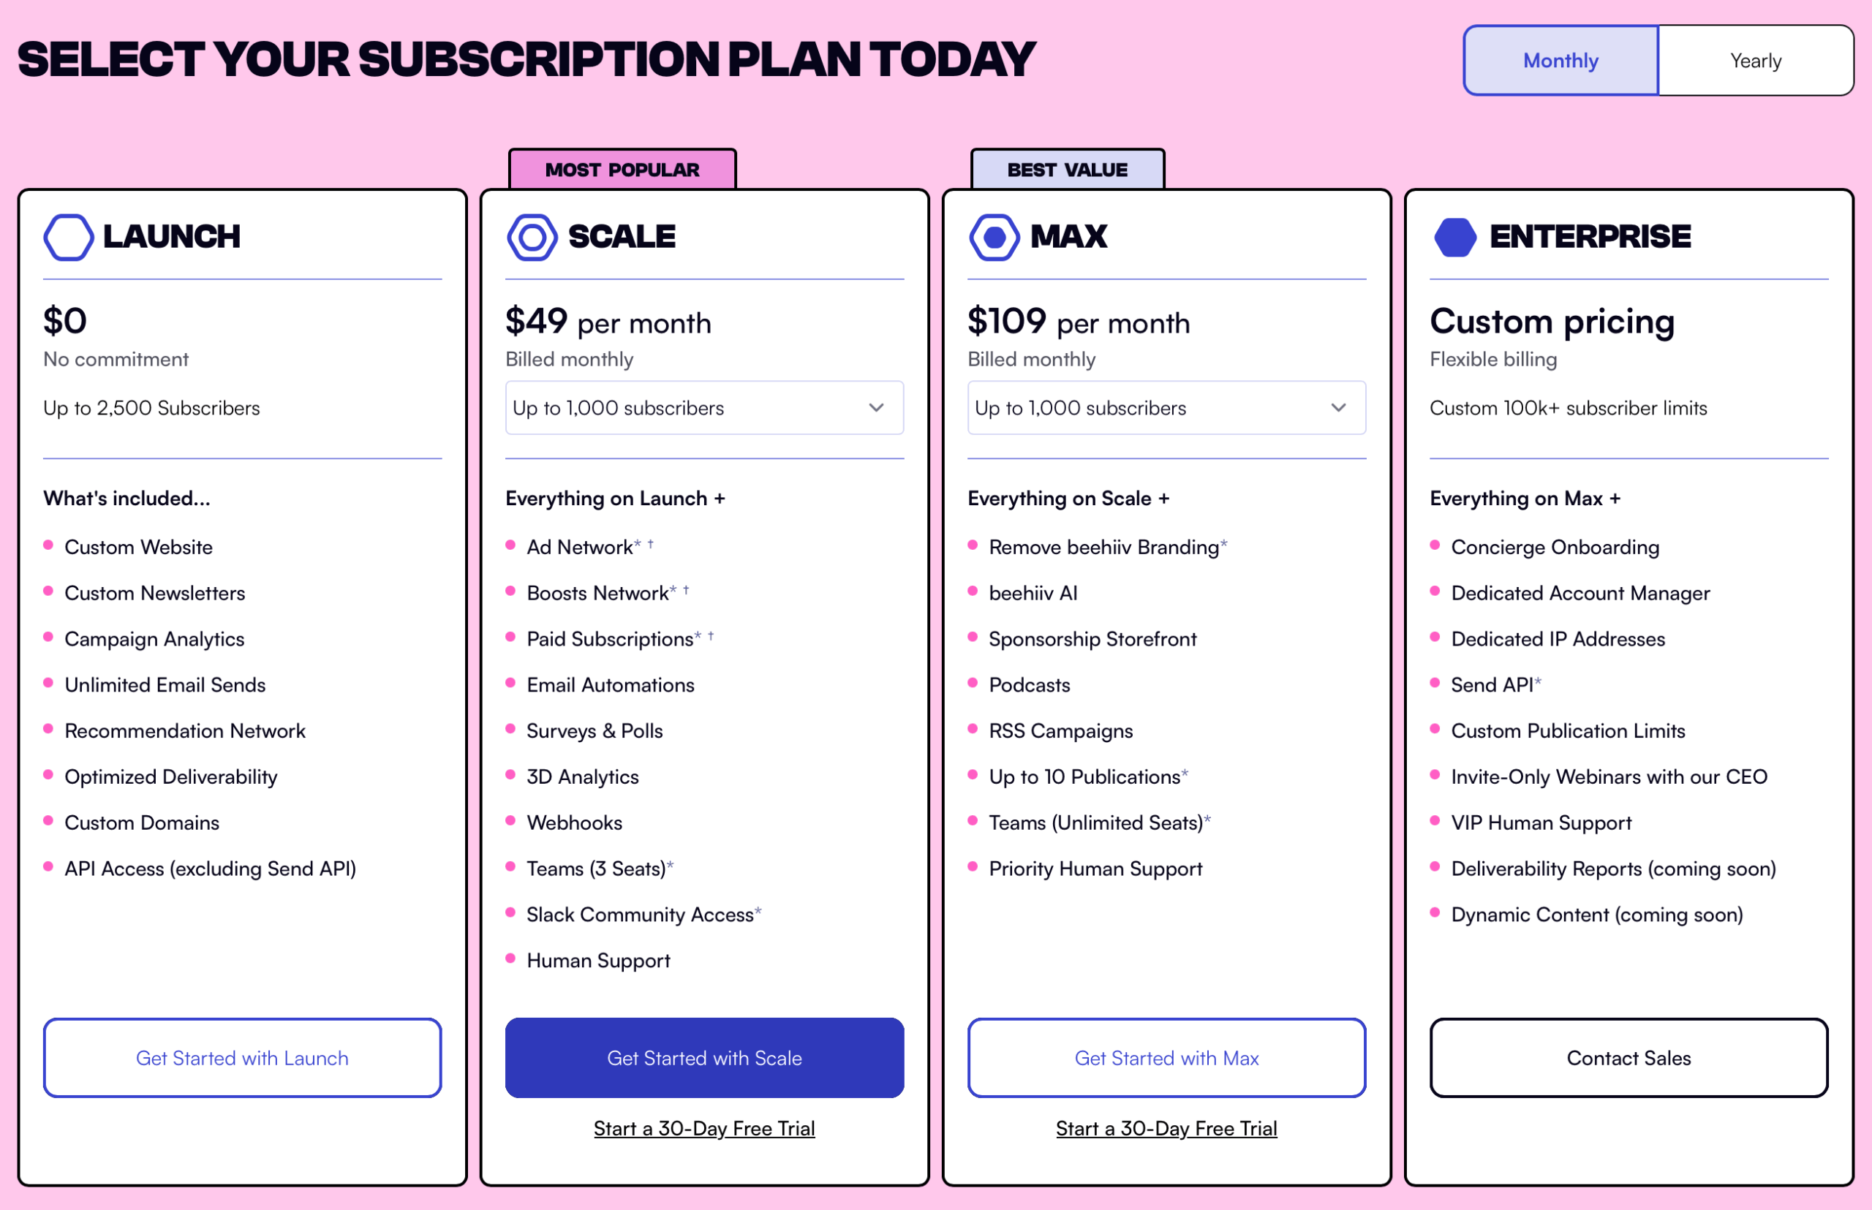This screenshot has height=1210, width=1872.
Task: Switch billing to Yearly
Action: 1756,61
